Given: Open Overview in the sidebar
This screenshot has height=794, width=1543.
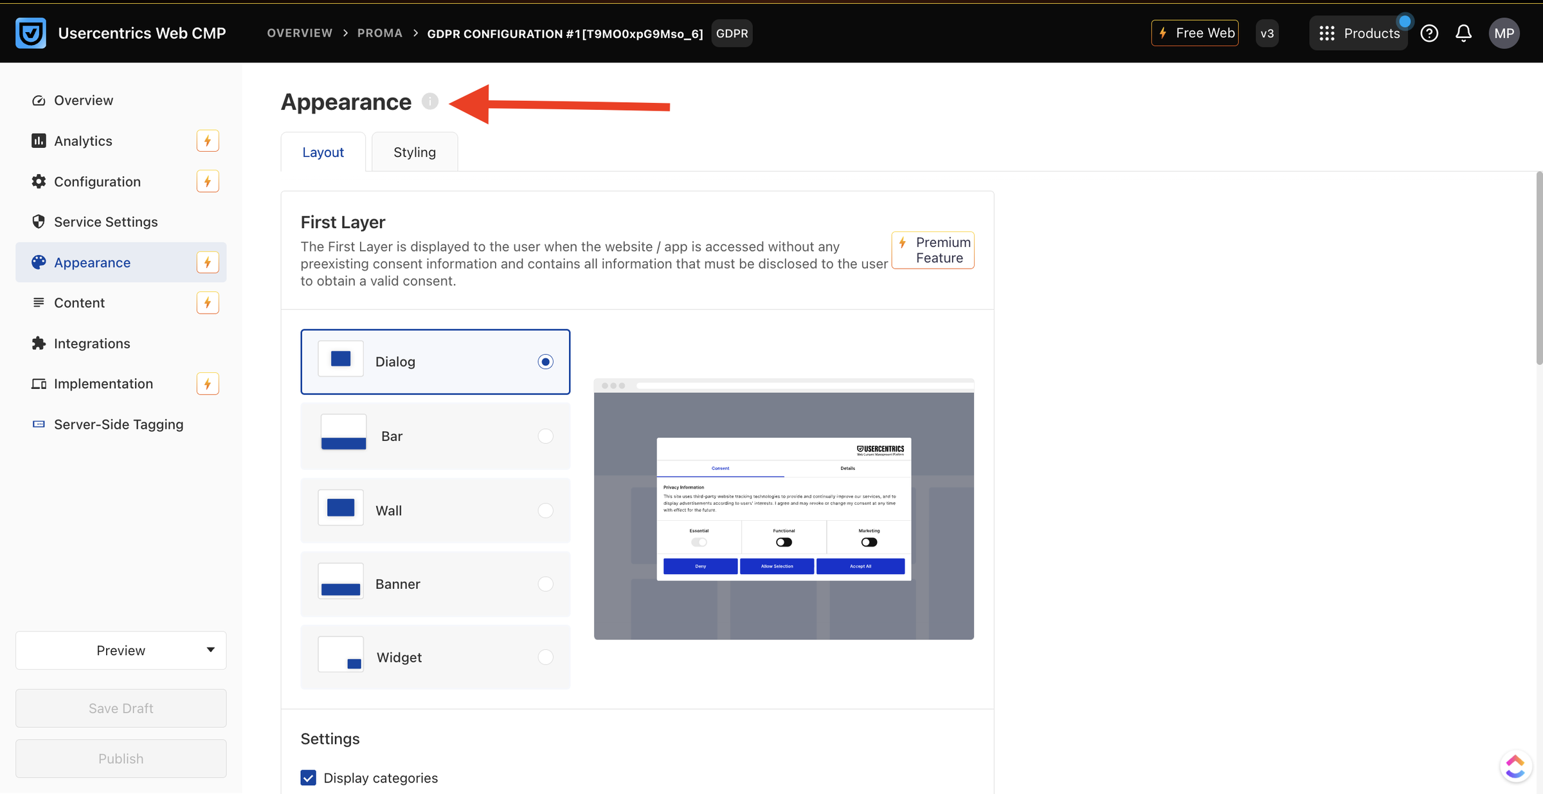Looking at the screenshot, I should pyautogui.click(x=121, y=100).
